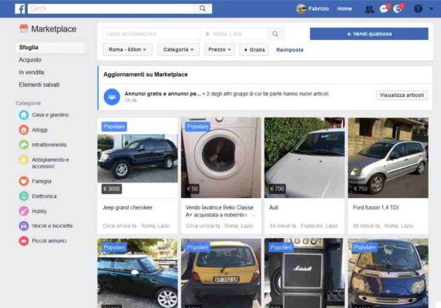441x308 pixels.
Task: Click the Marketplace search magnifier button
Action: click(x=275, y=34)
